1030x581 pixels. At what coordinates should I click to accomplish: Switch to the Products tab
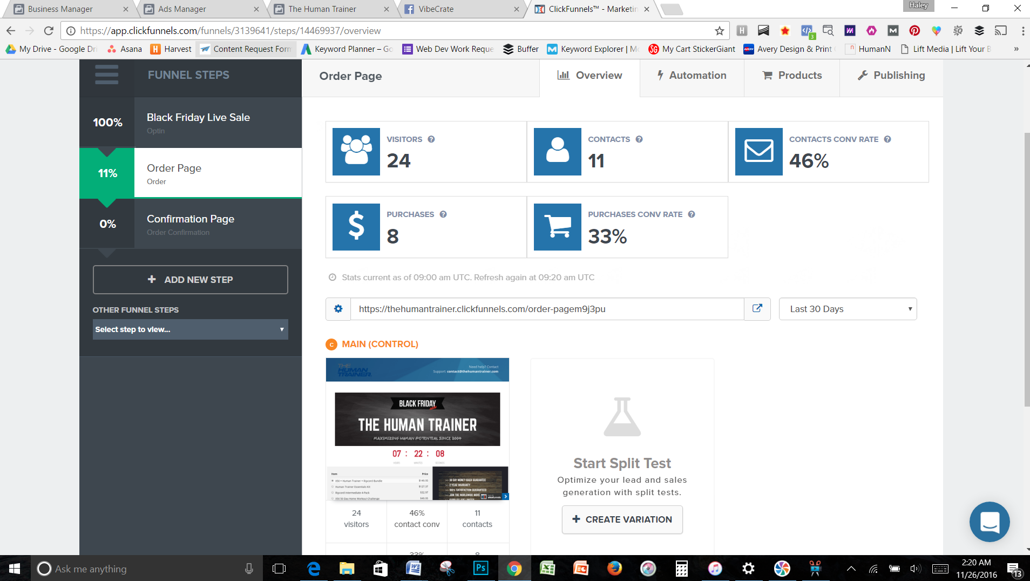[792, 76]
